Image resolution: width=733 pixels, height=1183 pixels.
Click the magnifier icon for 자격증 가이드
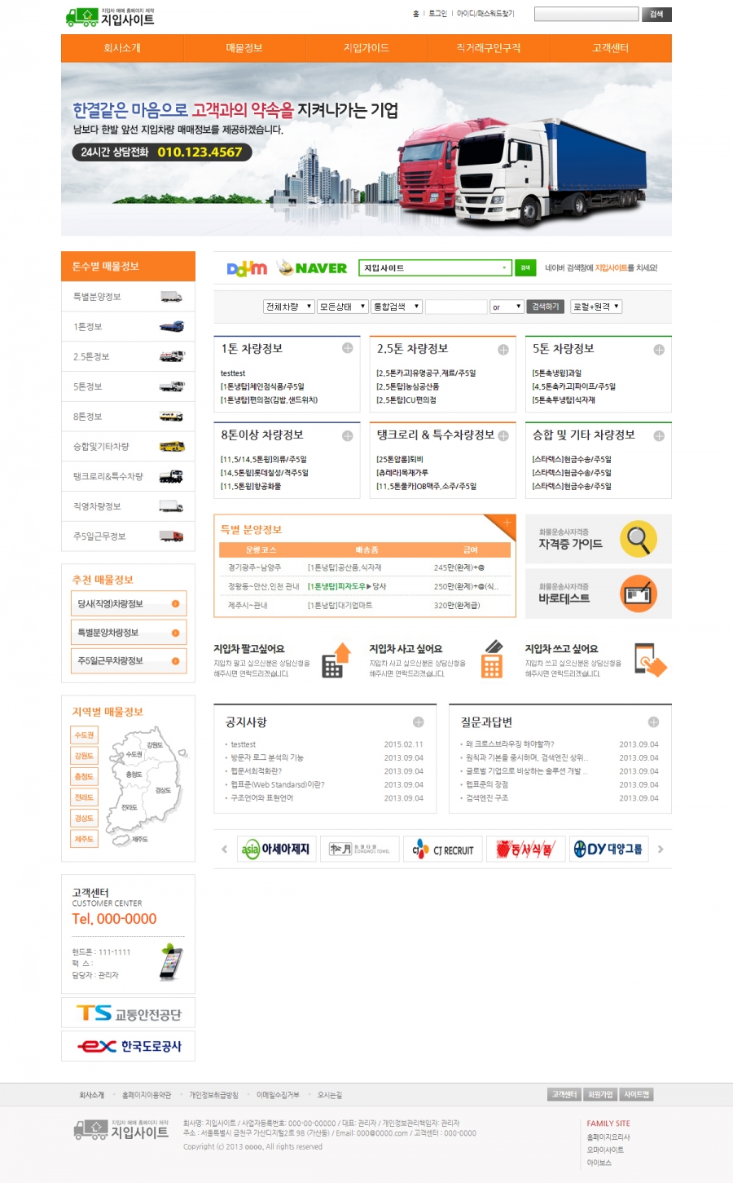(638, 539)
